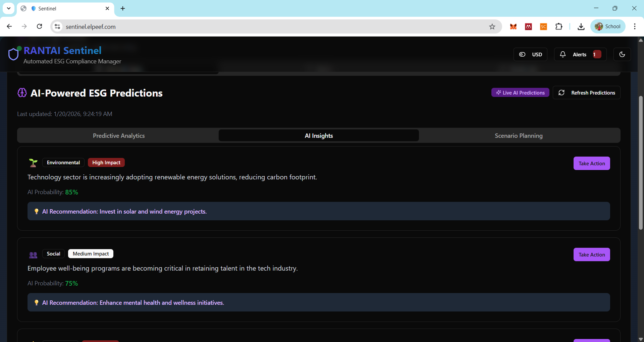Close the Sentinel browser tab
Image resolution: width=644 pixels, height=342 pixels.
pyautogui.click(x=107, y=8)
